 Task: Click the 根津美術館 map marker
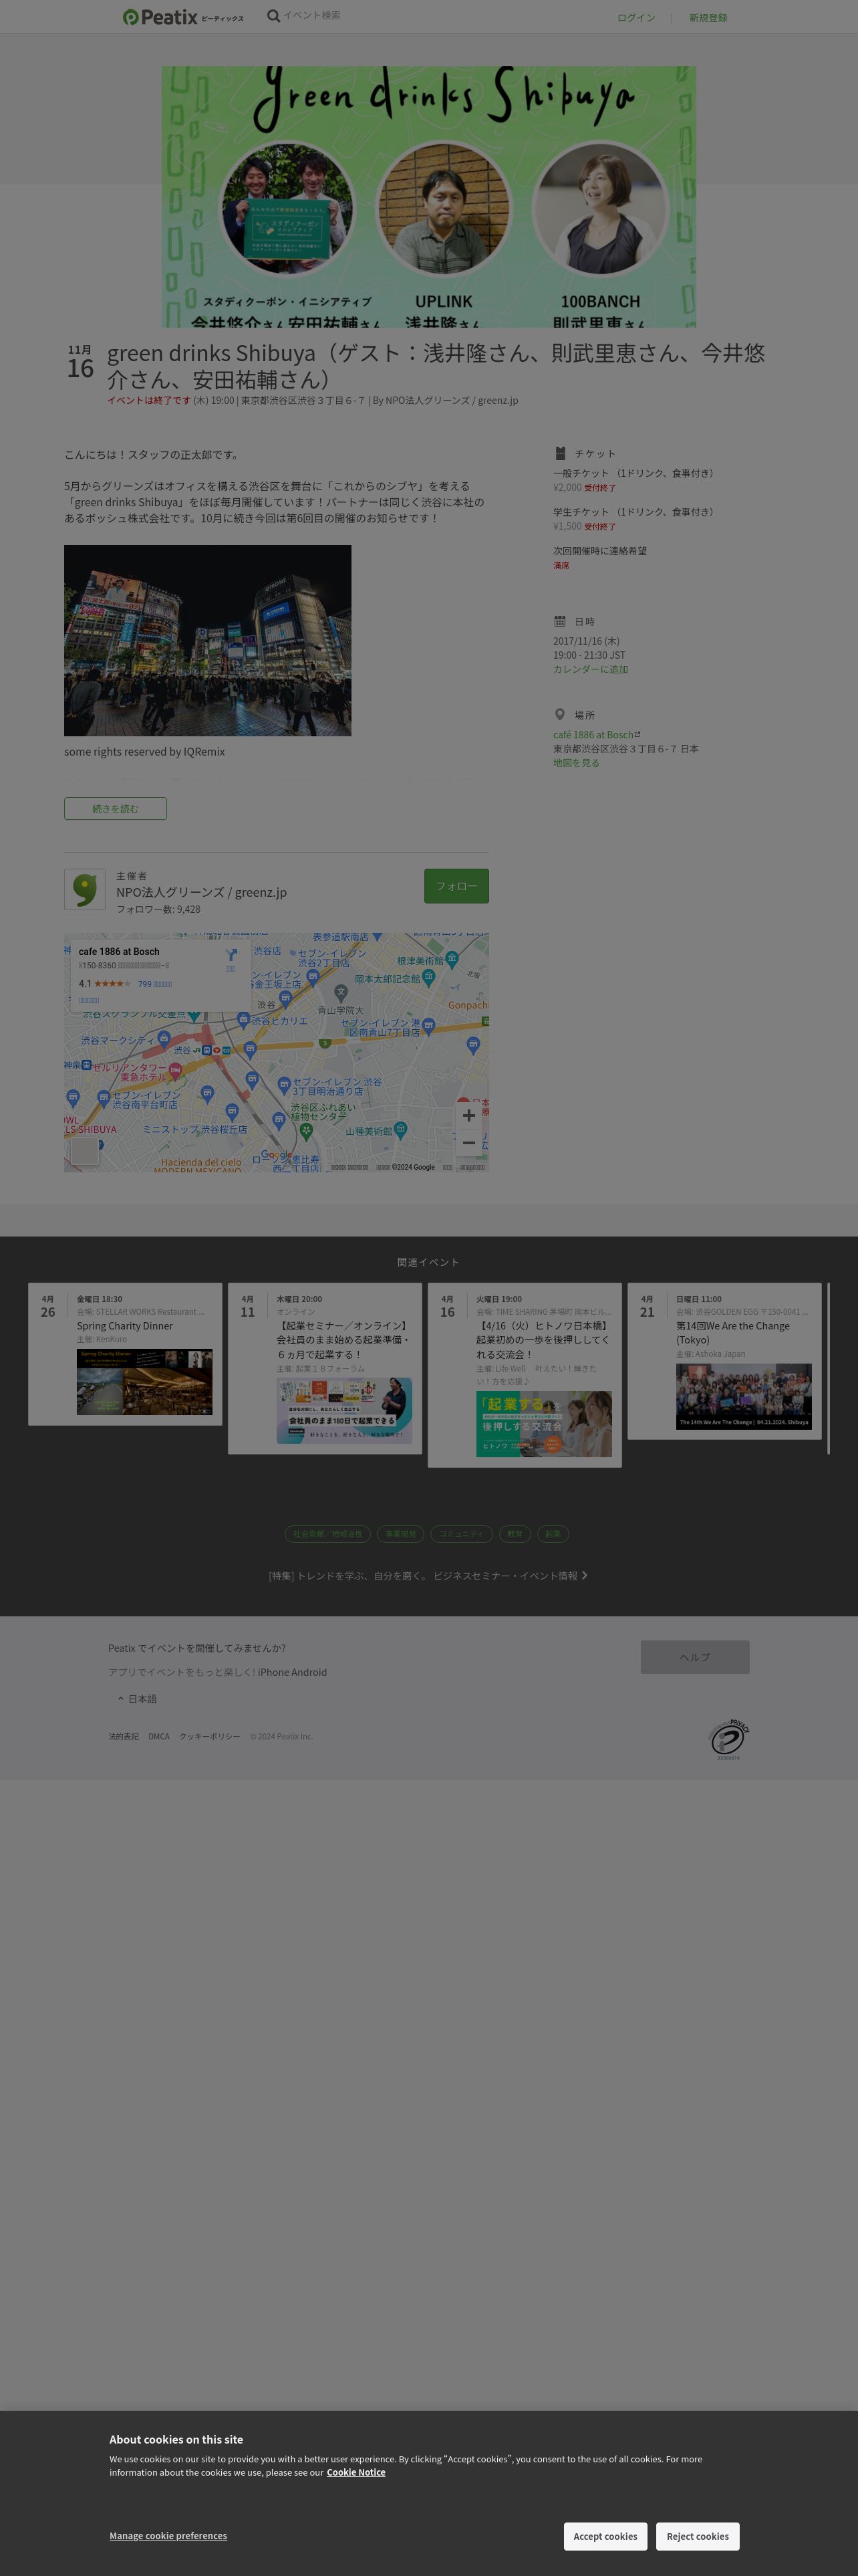[452, 958]
